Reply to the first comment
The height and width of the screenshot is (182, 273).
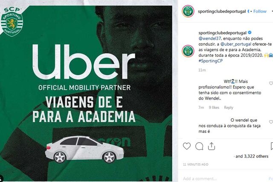coord(229,108)
